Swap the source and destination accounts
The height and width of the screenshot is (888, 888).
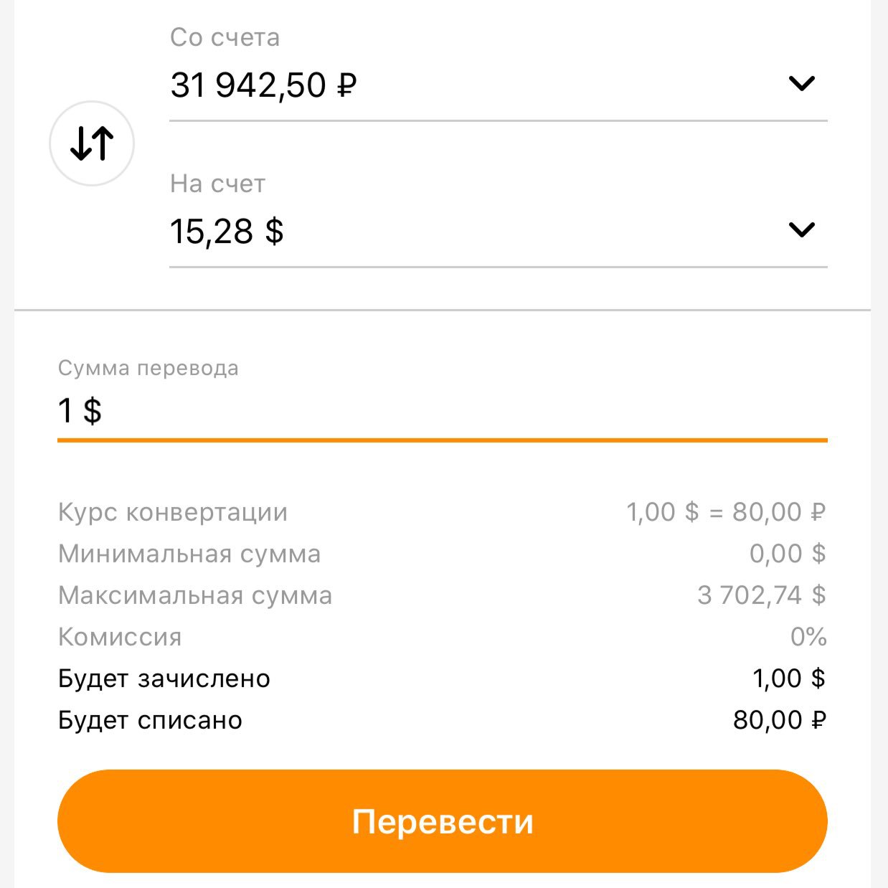[x=92, y=143]
